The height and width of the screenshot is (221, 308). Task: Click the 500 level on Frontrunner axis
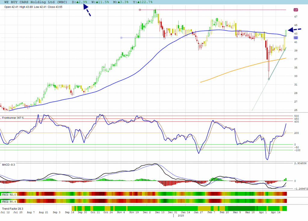(297, 116)
